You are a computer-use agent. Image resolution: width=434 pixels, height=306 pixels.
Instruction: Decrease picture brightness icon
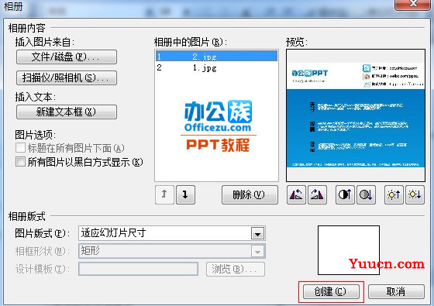[x=415, y=195]
